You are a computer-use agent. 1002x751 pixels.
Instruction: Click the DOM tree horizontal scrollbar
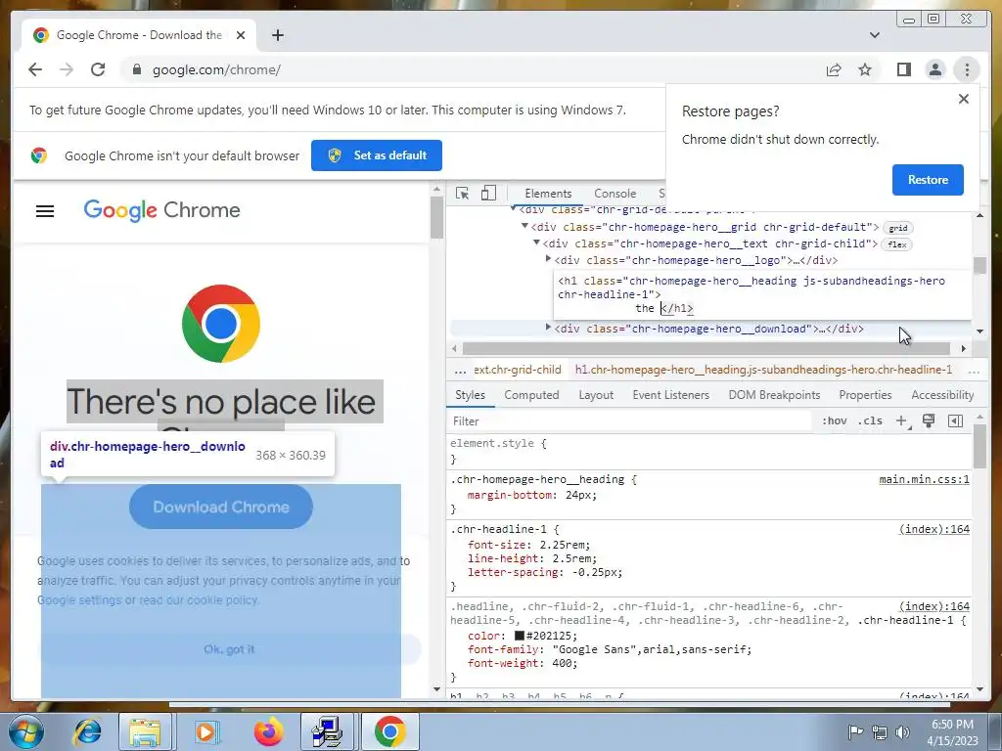706,349
